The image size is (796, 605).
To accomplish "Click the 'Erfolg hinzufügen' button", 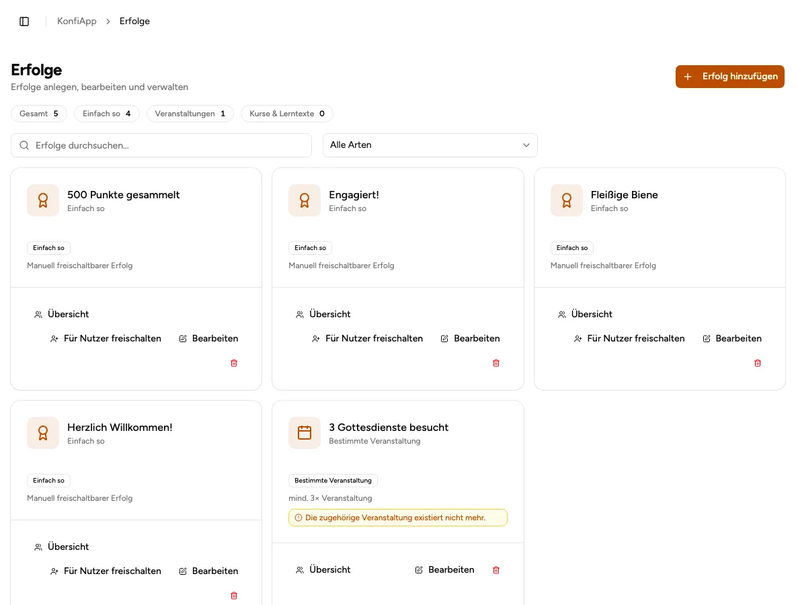I will [729, 77].
